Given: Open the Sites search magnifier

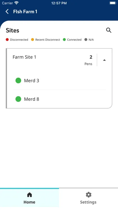Looking at the screenshot, I should [109, 30].
